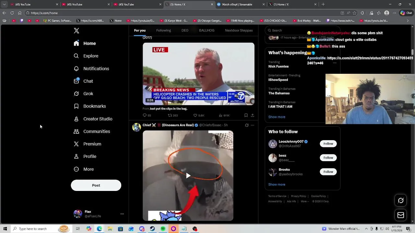
Task: Open Explore search icon in sidebar
Action: tap(86, 56)
